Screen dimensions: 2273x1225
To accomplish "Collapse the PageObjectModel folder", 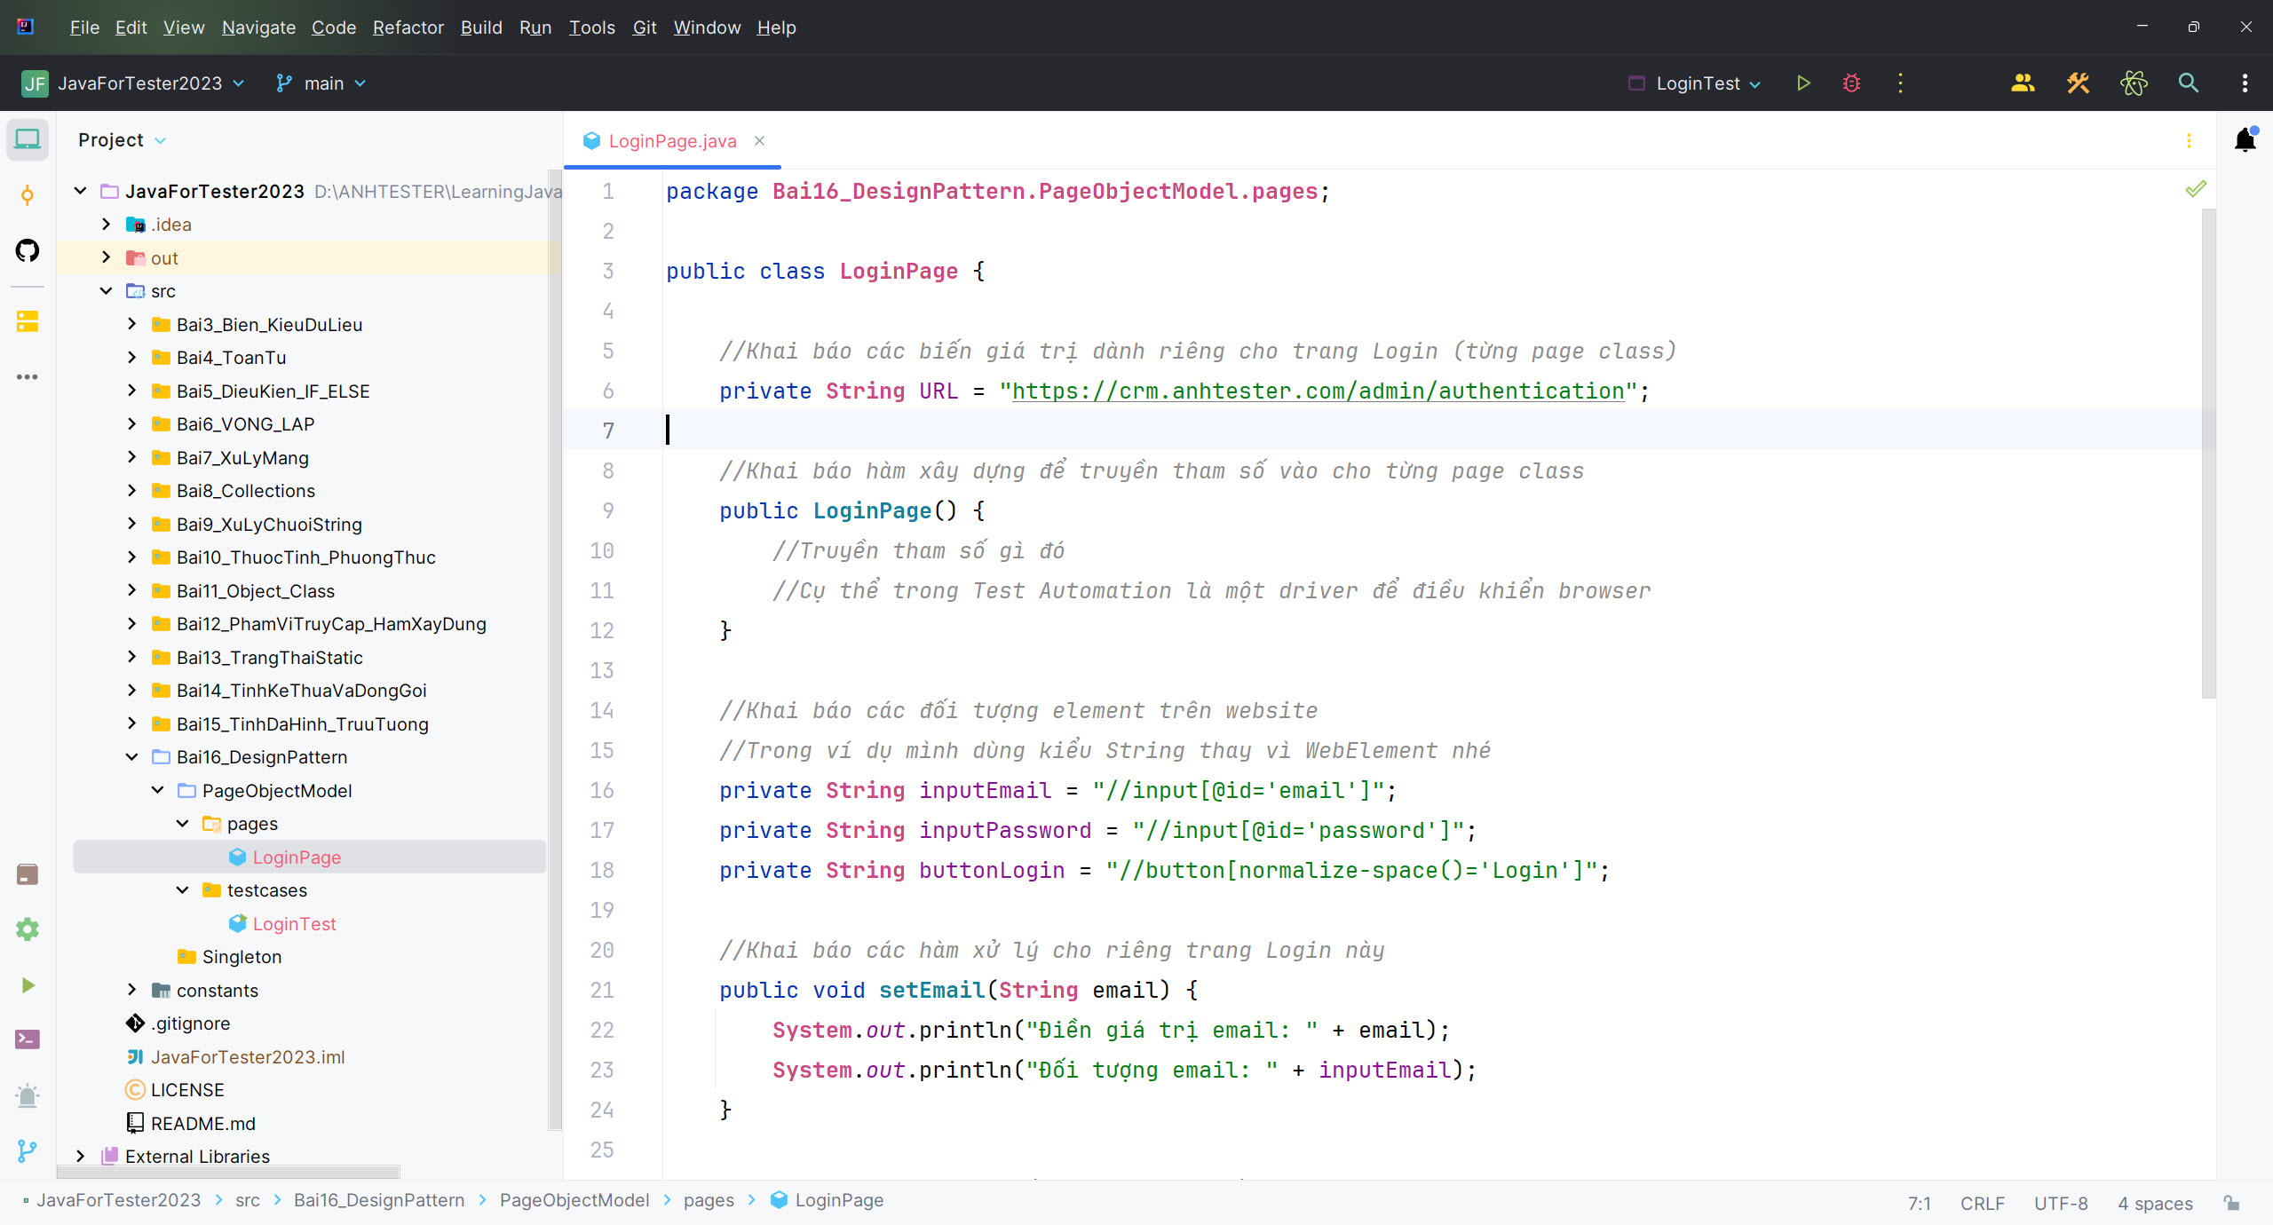I will coord(157,790).
